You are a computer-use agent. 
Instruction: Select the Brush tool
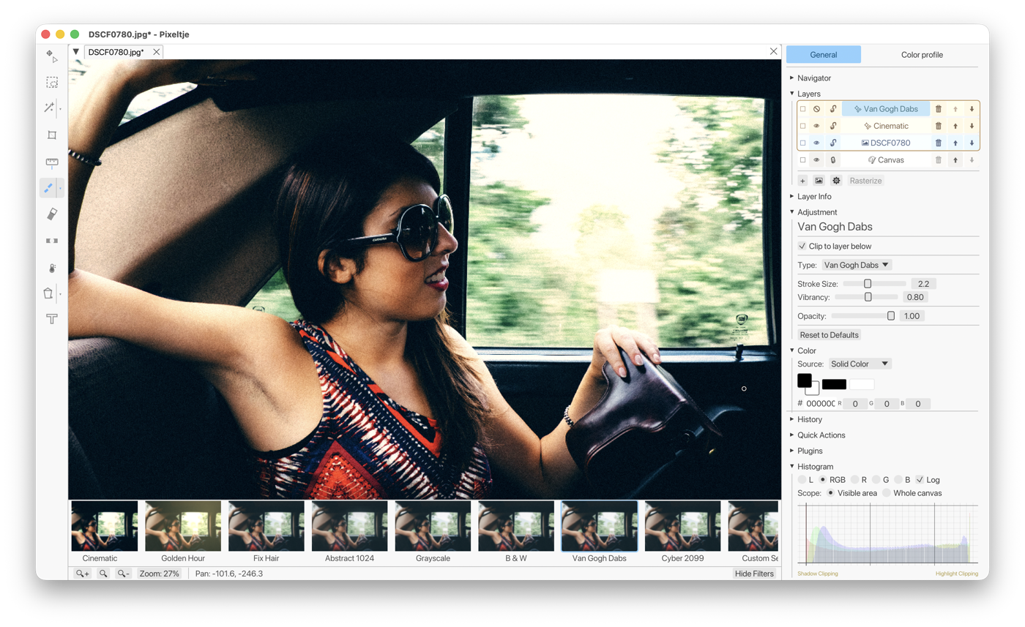click(49, 188)
